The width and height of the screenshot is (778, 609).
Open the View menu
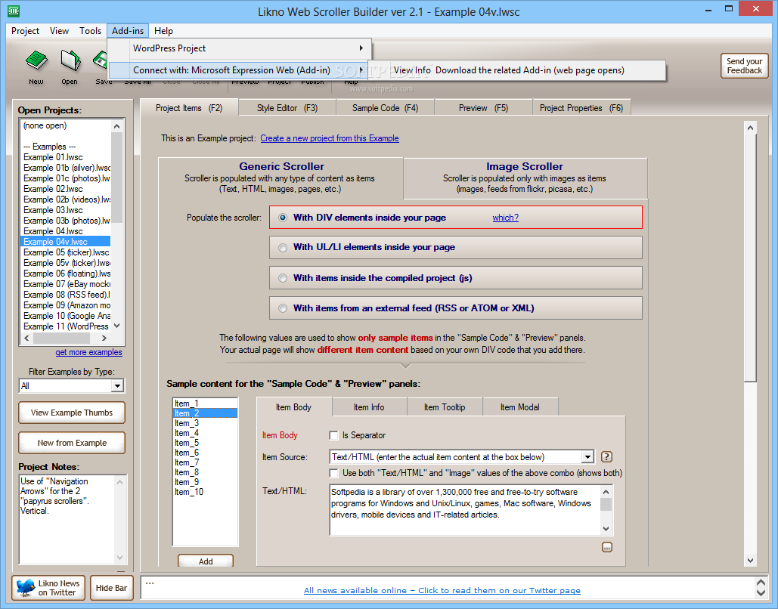coord(59,31)
